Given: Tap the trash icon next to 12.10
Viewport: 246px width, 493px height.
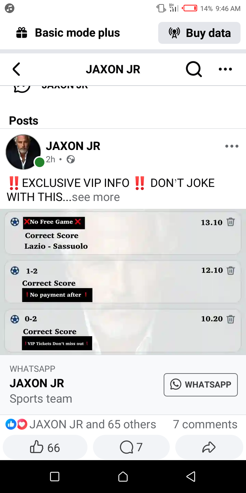Looking at the screenshot, I should [x=231, y=270].
